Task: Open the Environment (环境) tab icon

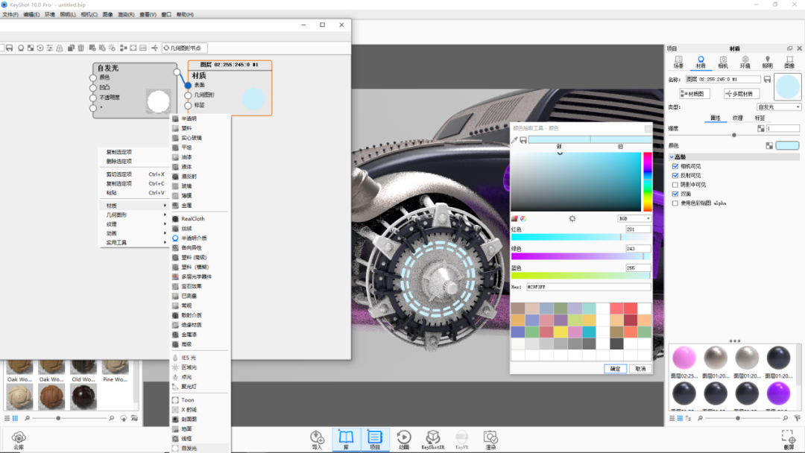Action: click(745, 62)
